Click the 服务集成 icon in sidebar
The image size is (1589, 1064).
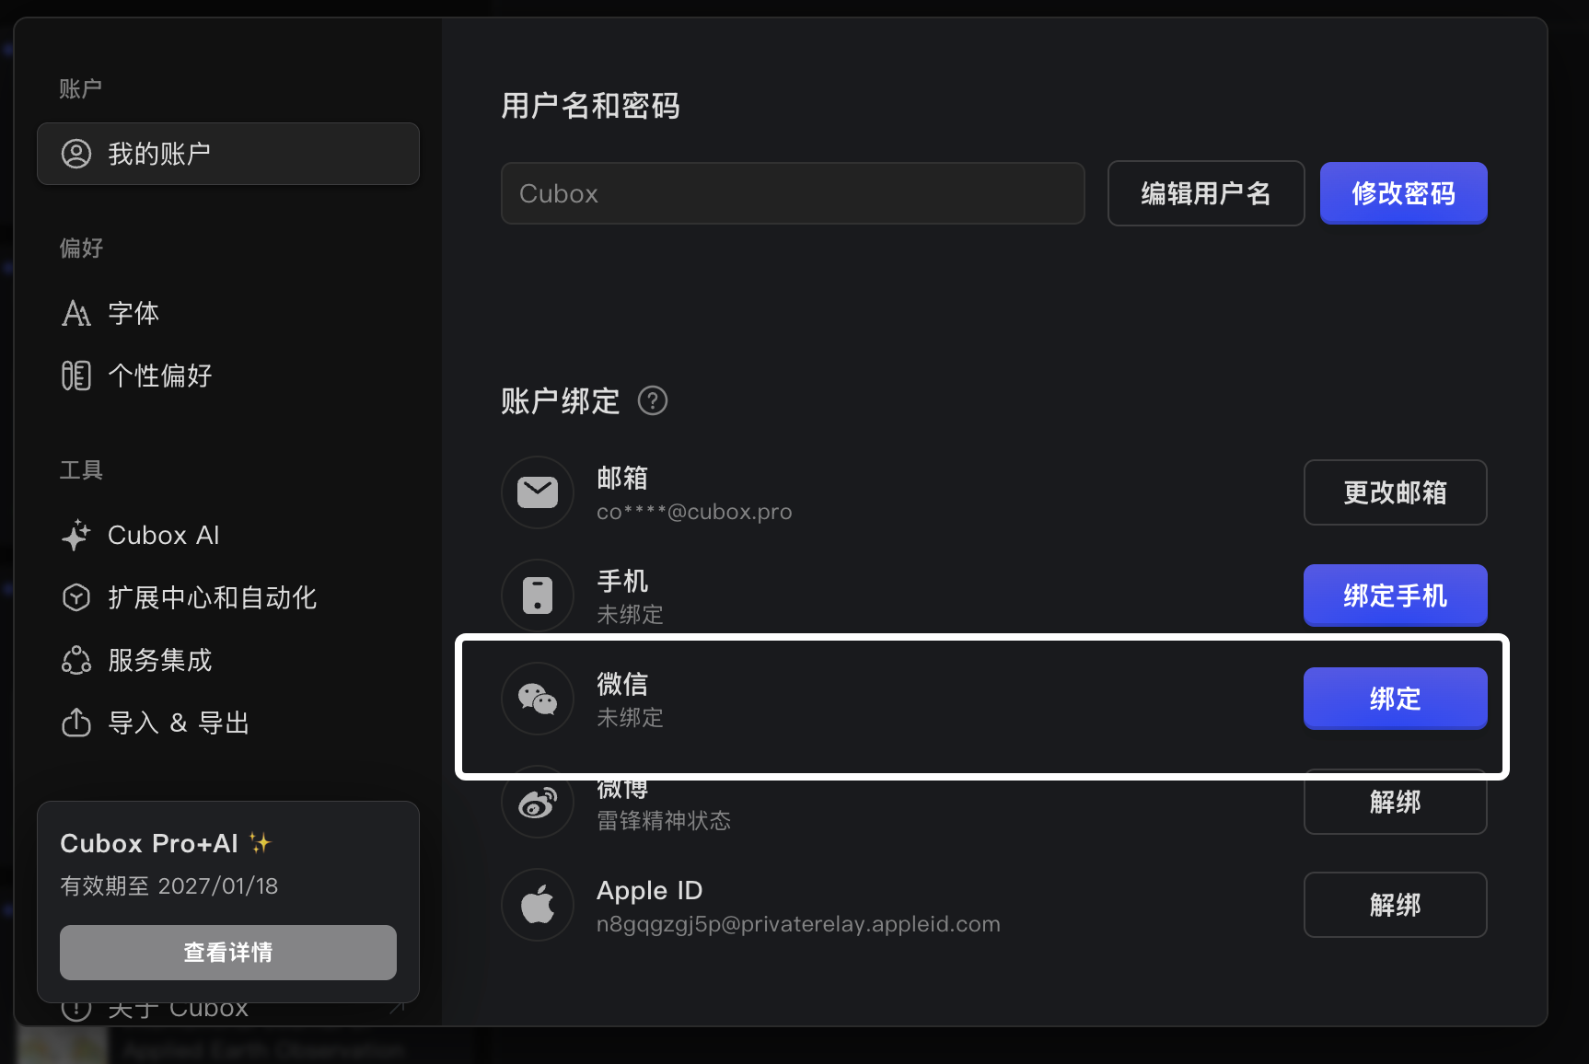point(76,660)
